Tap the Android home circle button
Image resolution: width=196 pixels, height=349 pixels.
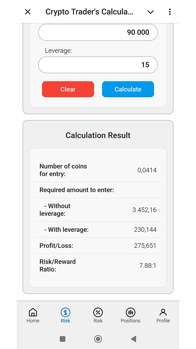pyautogui.click(x=98, y=339)
